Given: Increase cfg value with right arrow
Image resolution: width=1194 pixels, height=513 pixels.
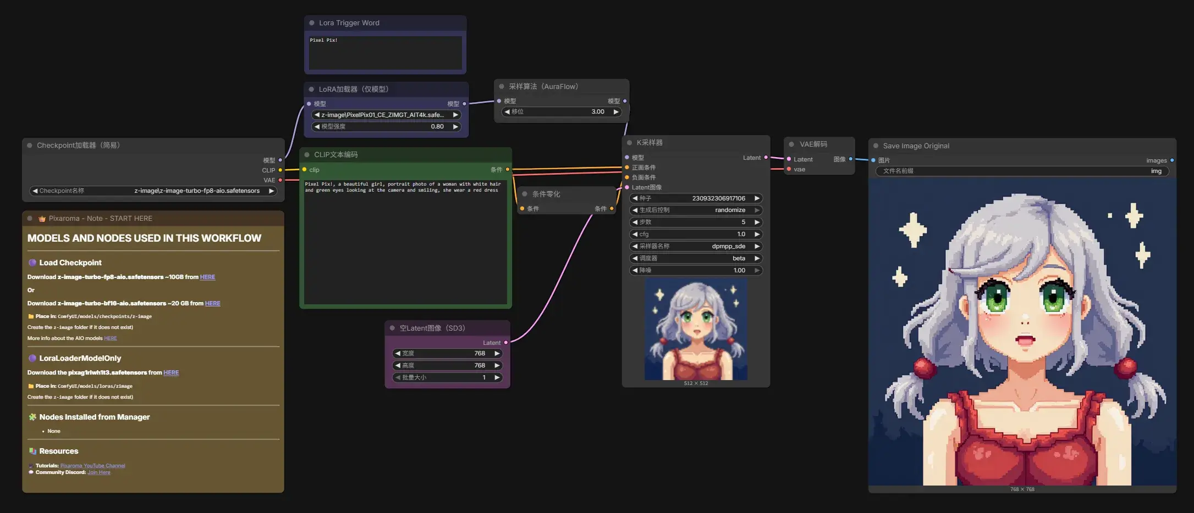Looking at the screenshot, I should [x=757, y=235].
